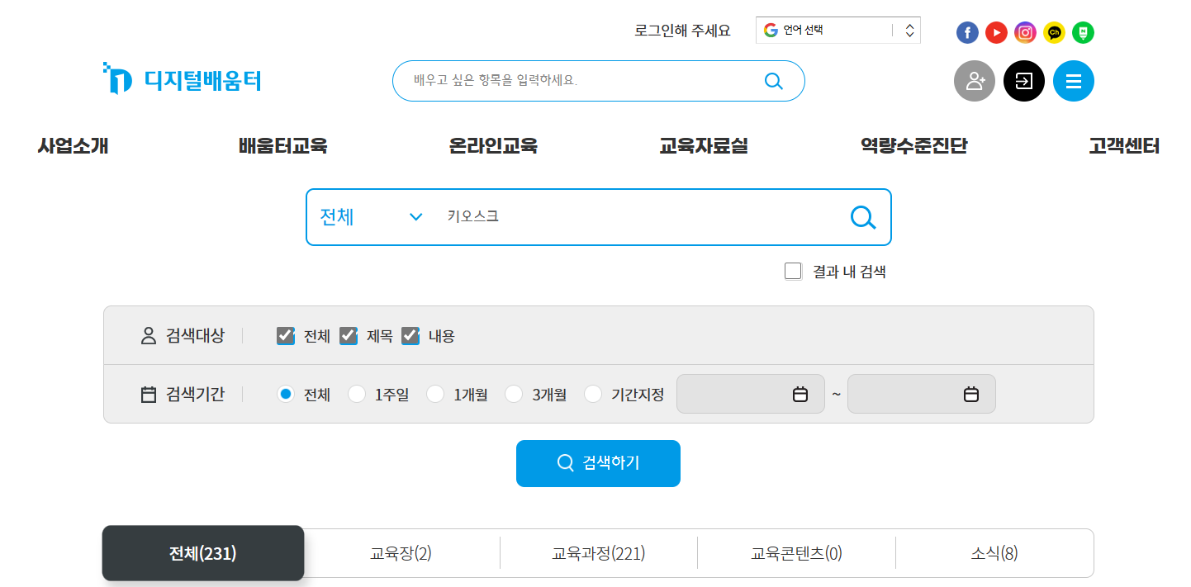The height and width of the screenshot is (587, 1191).
Task: Select the 1개월 search period radio button
Action: (435, 394)
